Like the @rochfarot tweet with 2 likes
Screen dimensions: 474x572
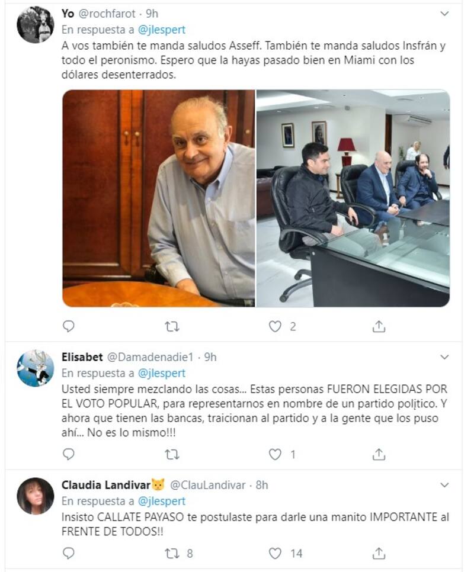click(275, 326)
